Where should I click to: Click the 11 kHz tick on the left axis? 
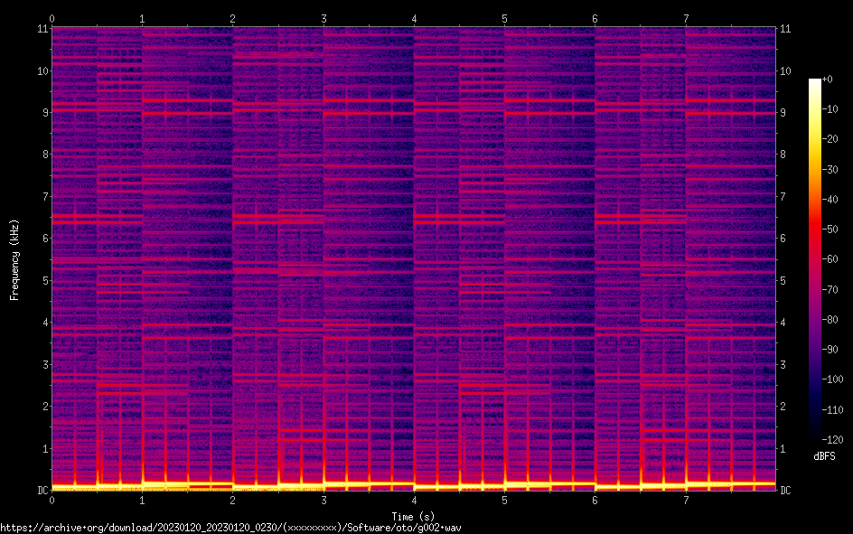click(x=42, y=29)
